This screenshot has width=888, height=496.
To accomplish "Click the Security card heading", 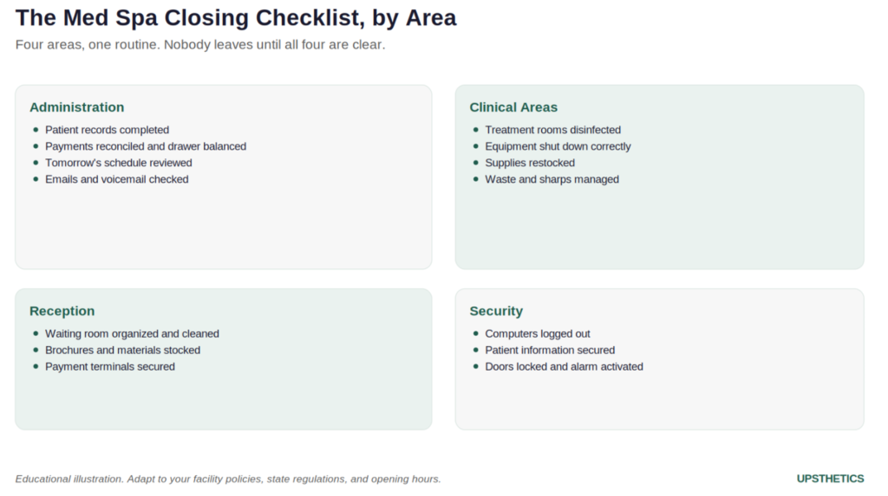I will pos(496,311).
